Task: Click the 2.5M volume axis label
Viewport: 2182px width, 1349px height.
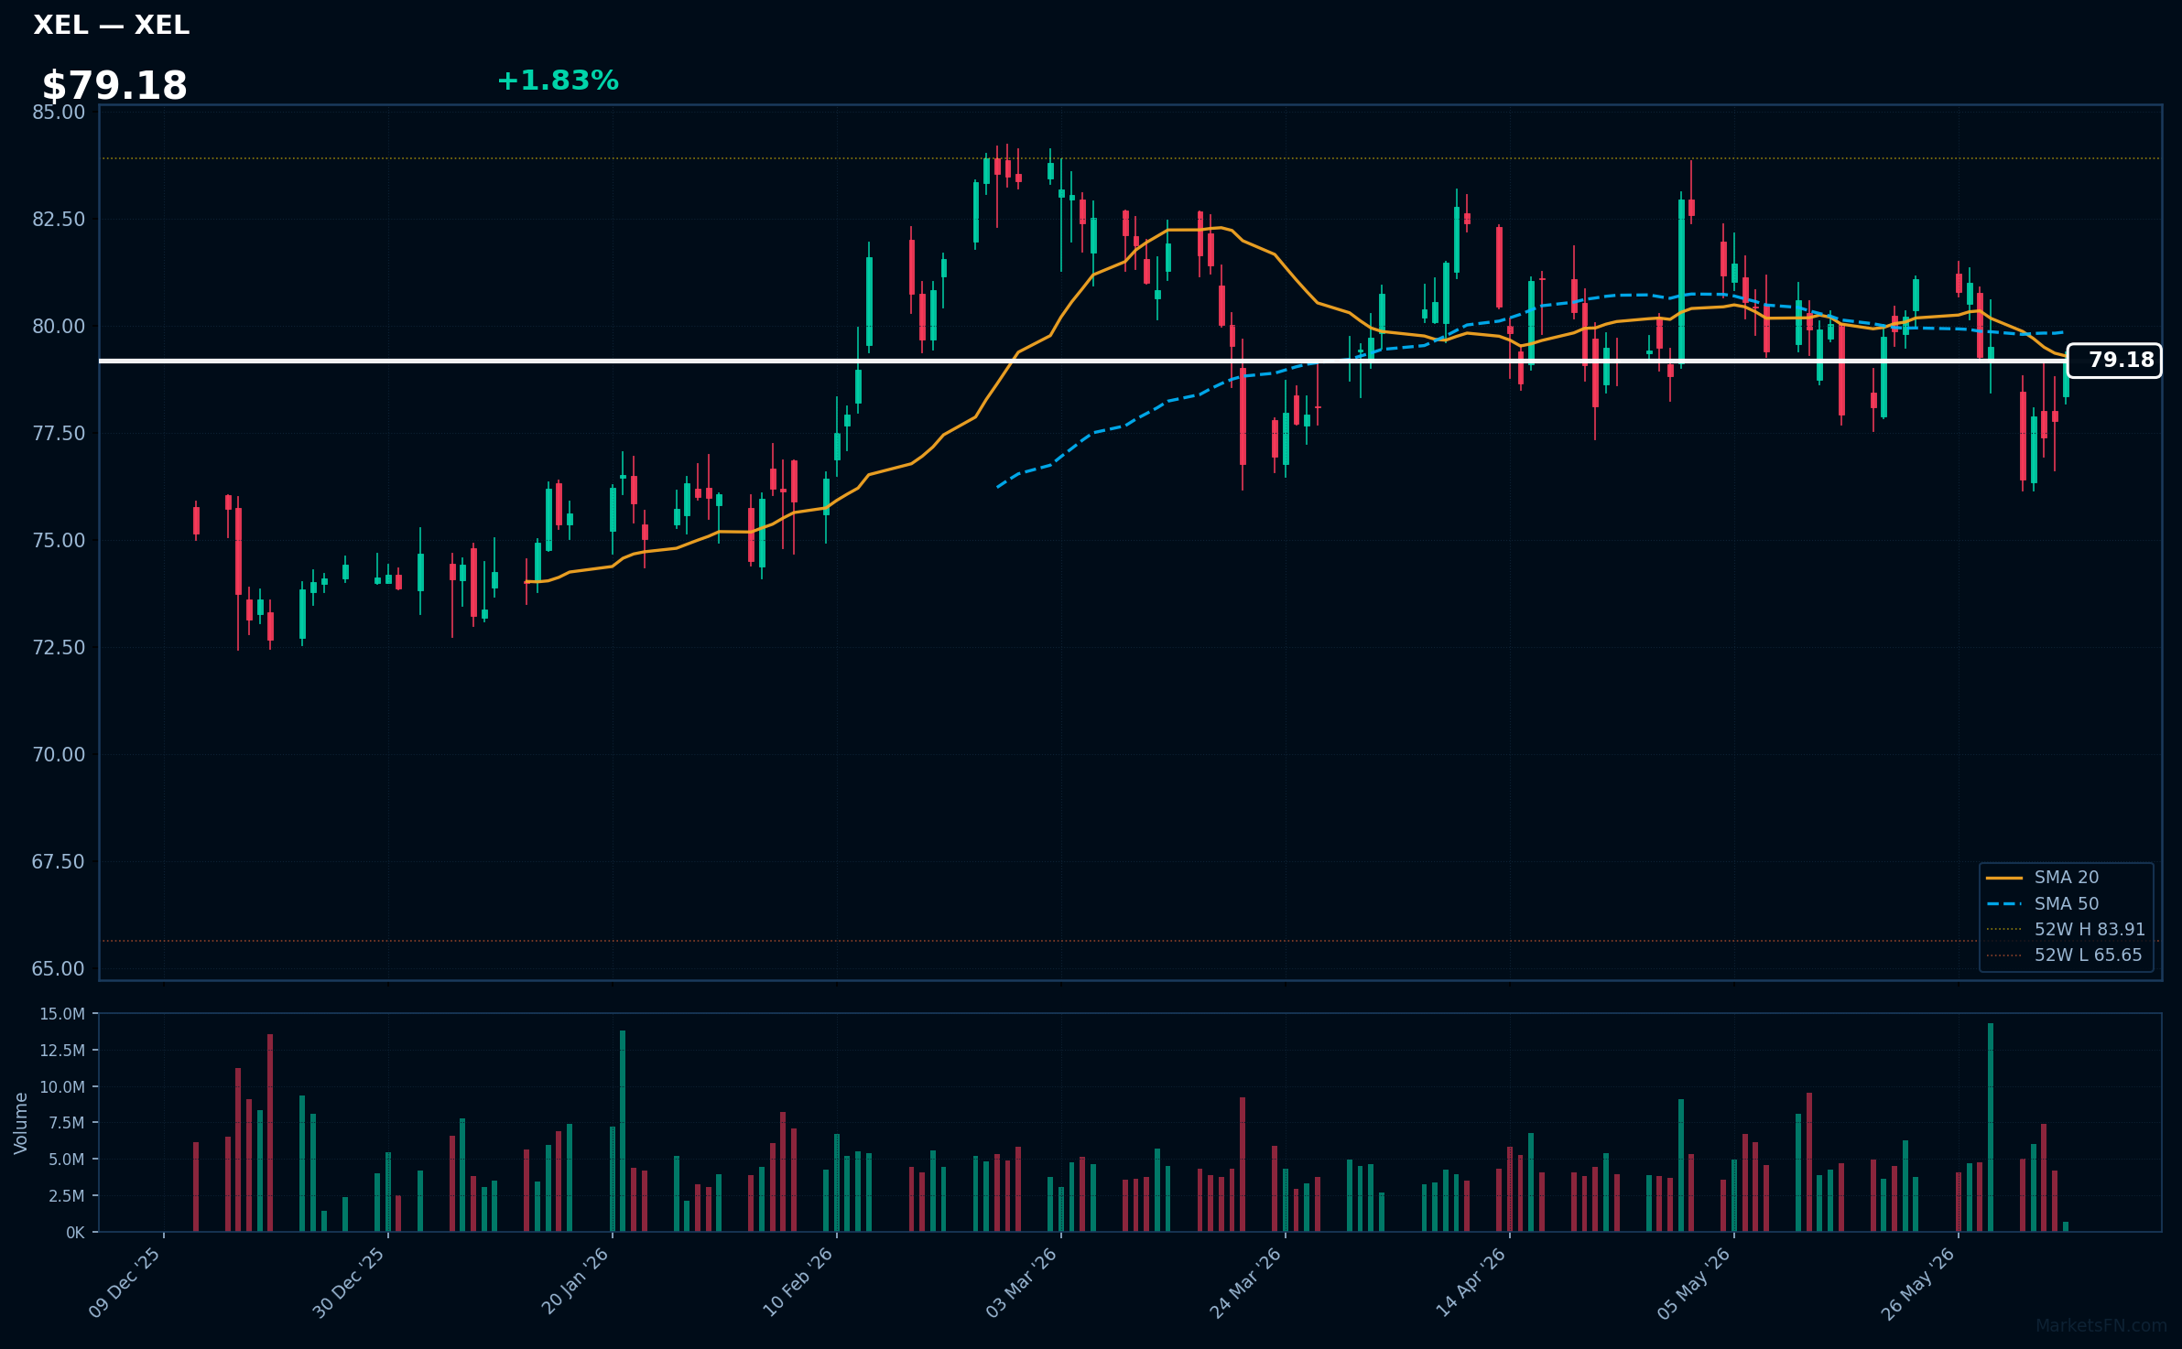Action: coord(66,1196)
